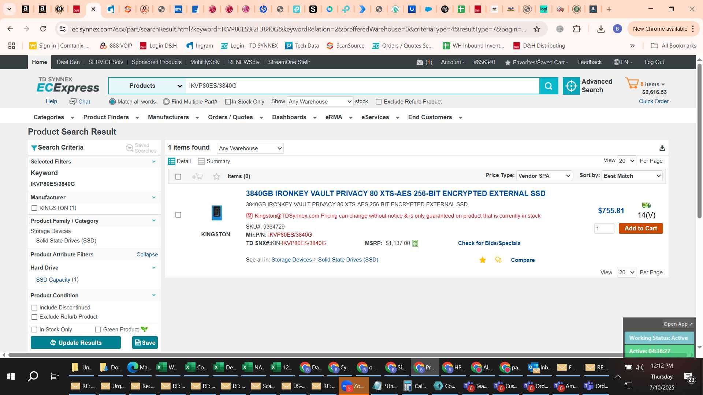The width and height of the screenshot is (703, 395).
Task: Open MSRP calculator icon
Action: pyautogui.click(x=415, y=244)
